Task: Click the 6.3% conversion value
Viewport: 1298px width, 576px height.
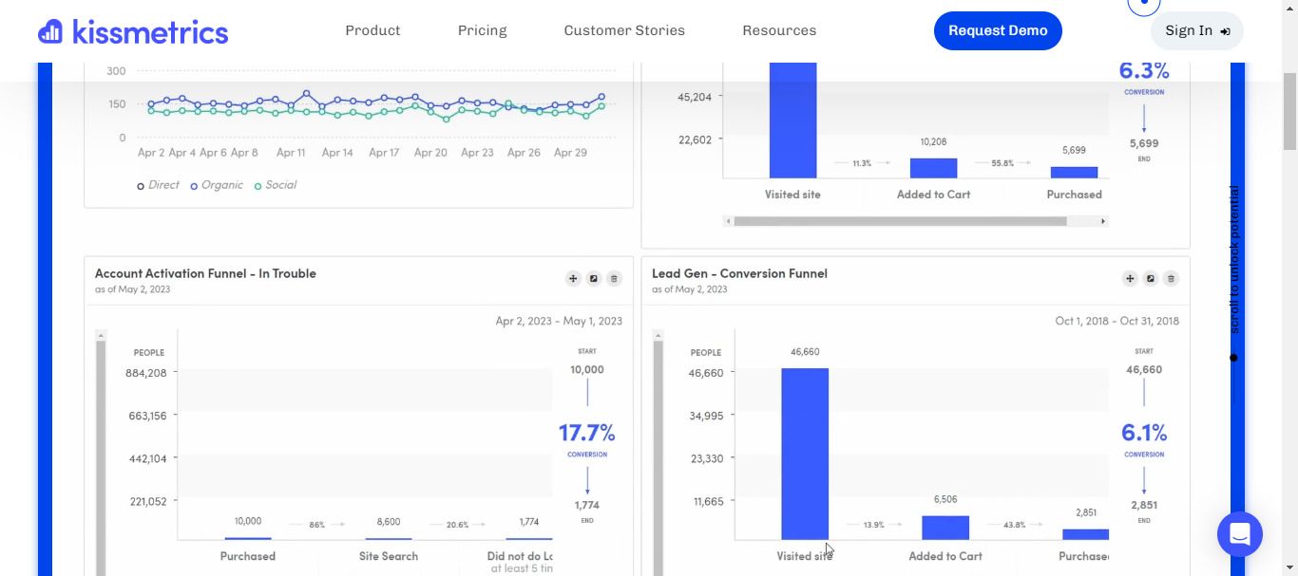Action: click(1144, 70)
